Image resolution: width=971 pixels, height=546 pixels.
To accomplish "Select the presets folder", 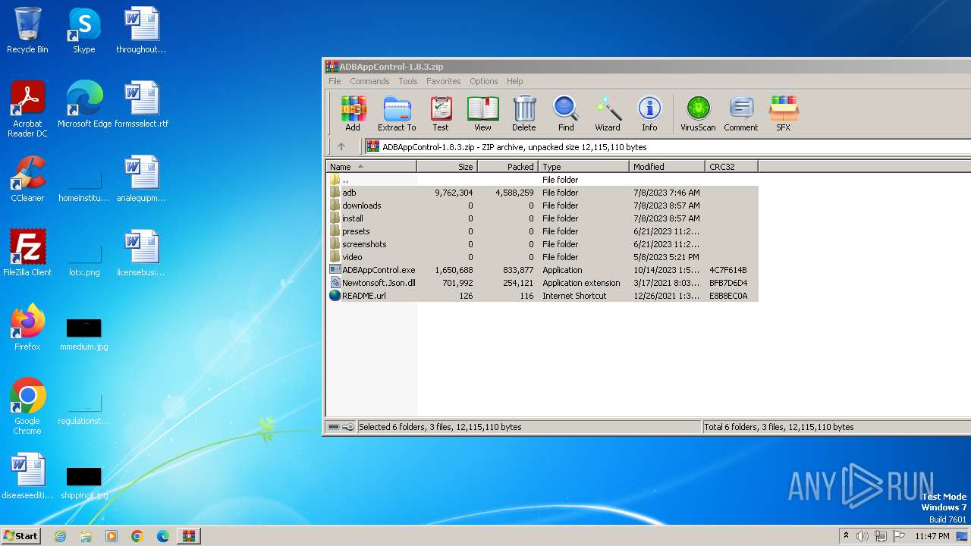I will click(542, 231).
